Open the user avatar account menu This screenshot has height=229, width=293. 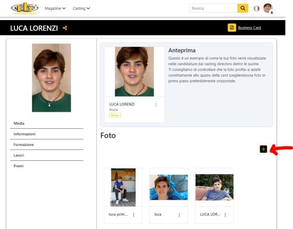[268, 9]
